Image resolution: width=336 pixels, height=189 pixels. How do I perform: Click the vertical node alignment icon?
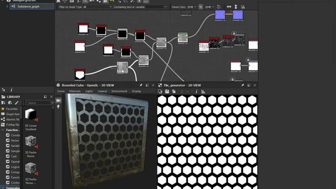(x=236, y=7)
